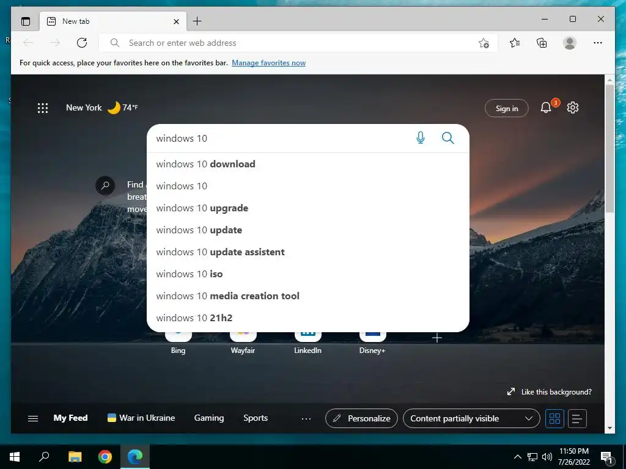Screen dimensions: 626x469
Task: Open the Disney+ quick link
Action: click(372, 343)
